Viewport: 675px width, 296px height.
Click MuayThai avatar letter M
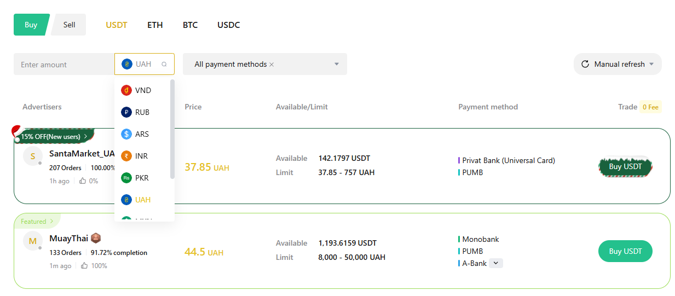click(x=32, y=241)
